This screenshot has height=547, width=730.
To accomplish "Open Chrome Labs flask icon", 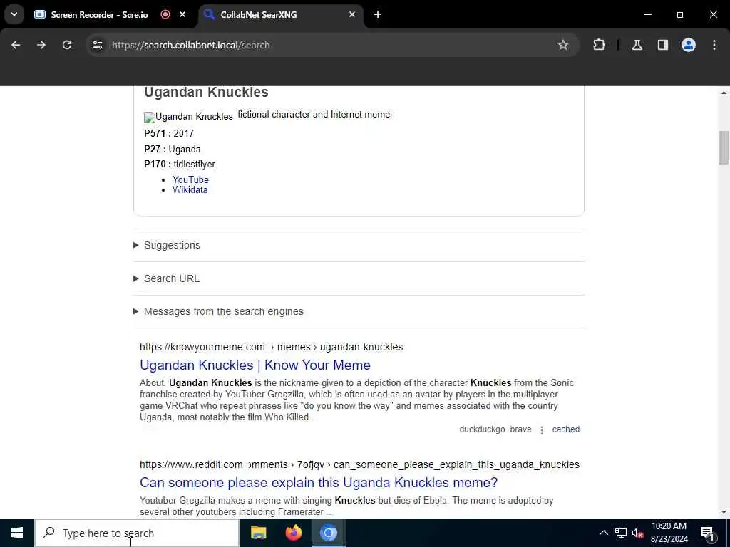I will [x=637, y=45].
